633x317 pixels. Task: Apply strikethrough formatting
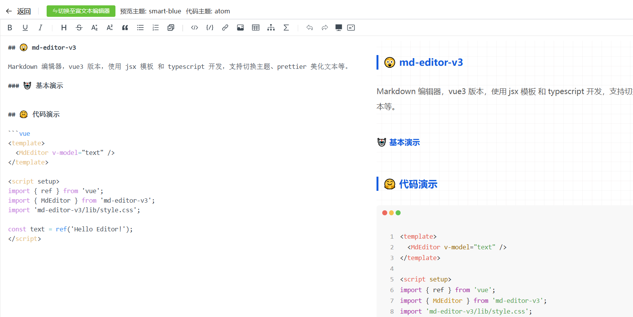click(x=79, y=28)
